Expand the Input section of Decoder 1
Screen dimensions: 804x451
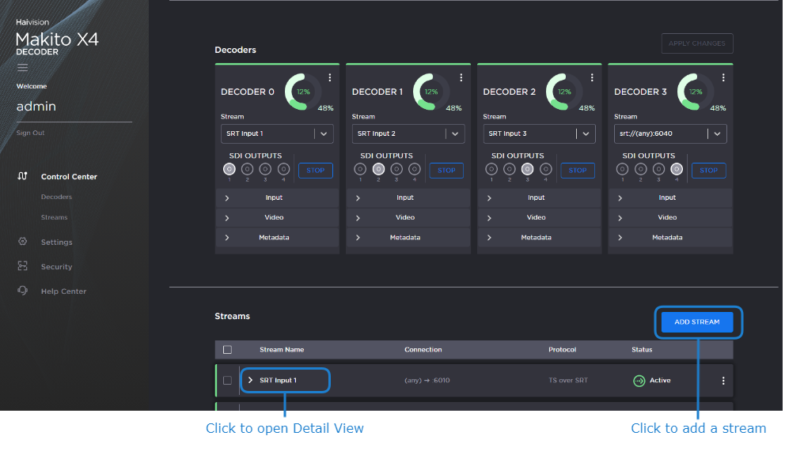click(404, 197)
